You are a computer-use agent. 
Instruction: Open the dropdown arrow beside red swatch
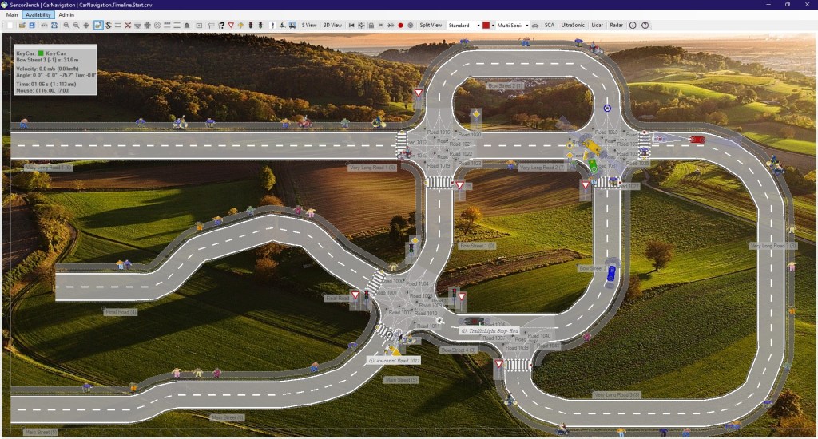(493, 26)
